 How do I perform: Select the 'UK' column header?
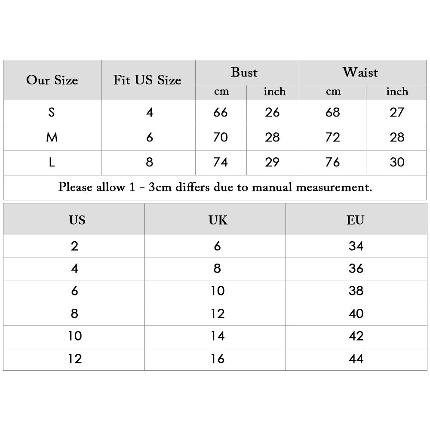pos(218,220)
